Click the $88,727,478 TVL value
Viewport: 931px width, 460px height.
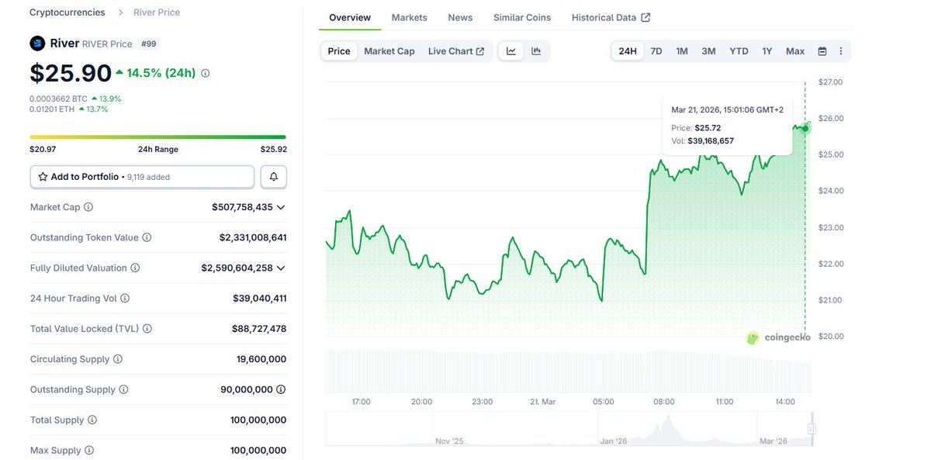pos(259,329)
